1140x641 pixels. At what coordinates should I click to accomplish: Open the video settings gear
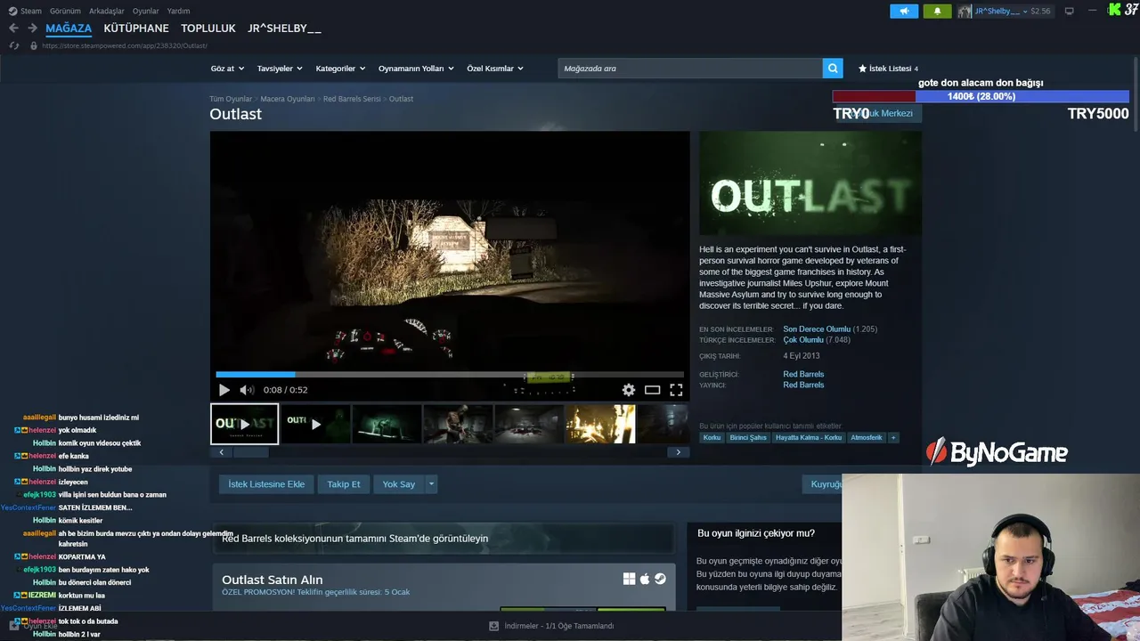629,390
